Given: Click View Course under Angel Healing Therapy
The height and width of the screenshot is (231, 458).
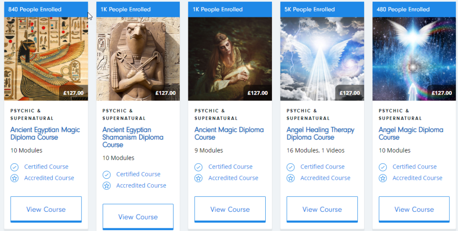Looking at the screenshot, I should click(322, 209).
